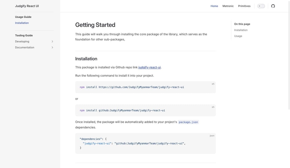
Task: Click the sh label on the first code block
Action: (x=213, y=84)
